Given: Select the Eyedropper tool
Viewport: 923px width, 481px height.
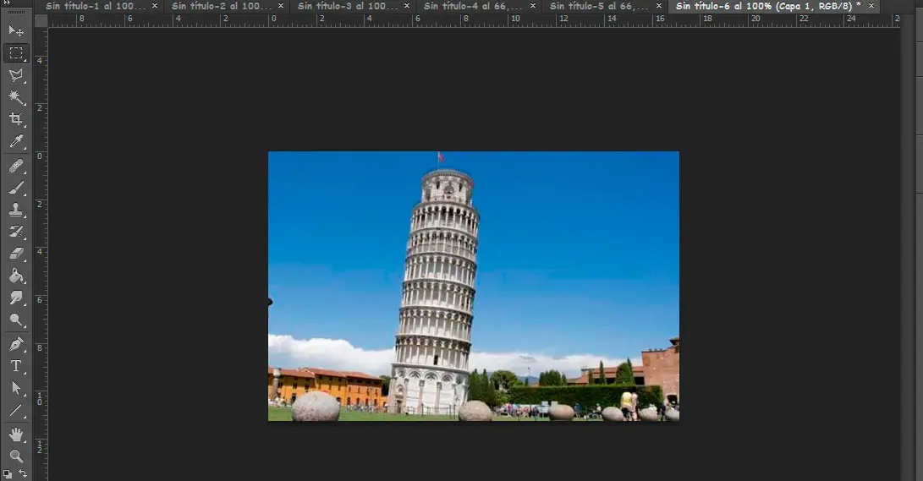Looking at the screenshot, I should tap(15, 141).
